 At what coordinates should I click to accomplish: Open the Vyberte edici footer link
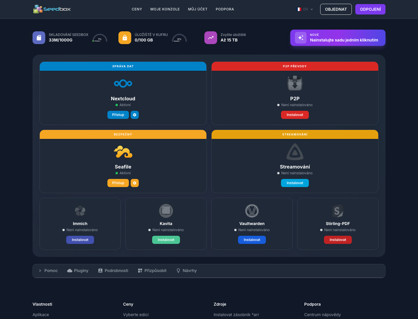(136, 315)
